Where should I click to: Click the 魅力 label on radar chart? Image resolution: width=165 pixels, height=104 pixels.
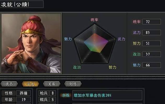[x=68, y=39]
